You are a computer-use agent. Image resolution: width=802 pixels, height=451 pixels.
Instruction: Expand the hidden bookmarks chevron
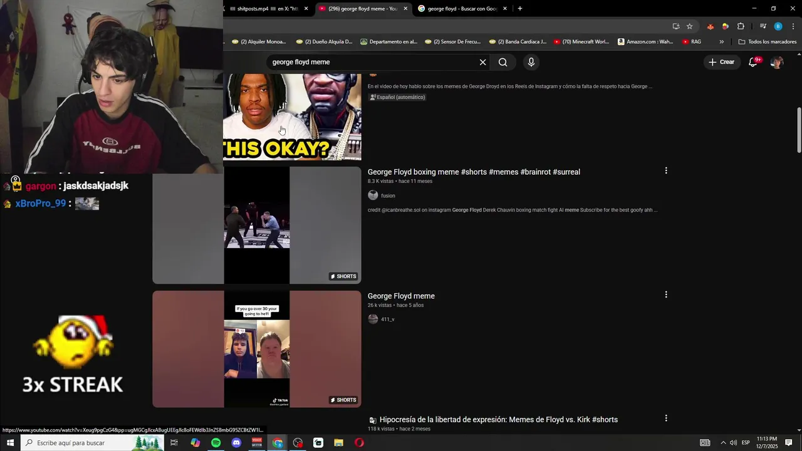[x=722, y=42]
